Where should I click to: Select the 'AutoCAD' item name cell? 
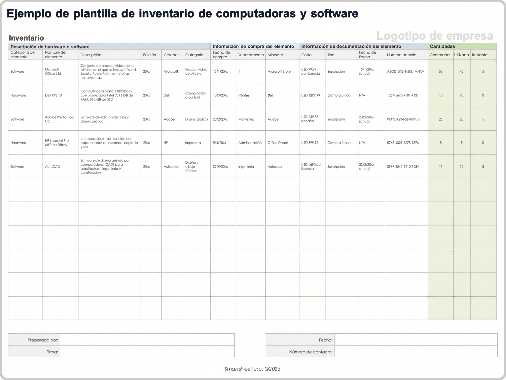(x=60, y=166)
